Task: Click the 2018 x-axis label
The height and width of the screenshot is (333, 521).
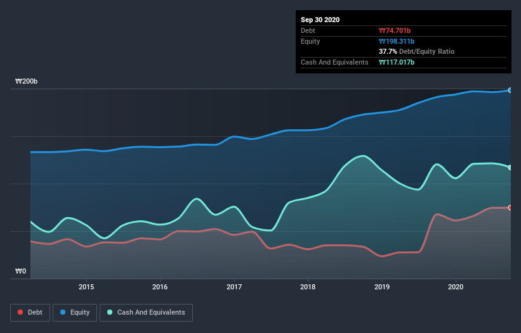Action: pos(308,287)
